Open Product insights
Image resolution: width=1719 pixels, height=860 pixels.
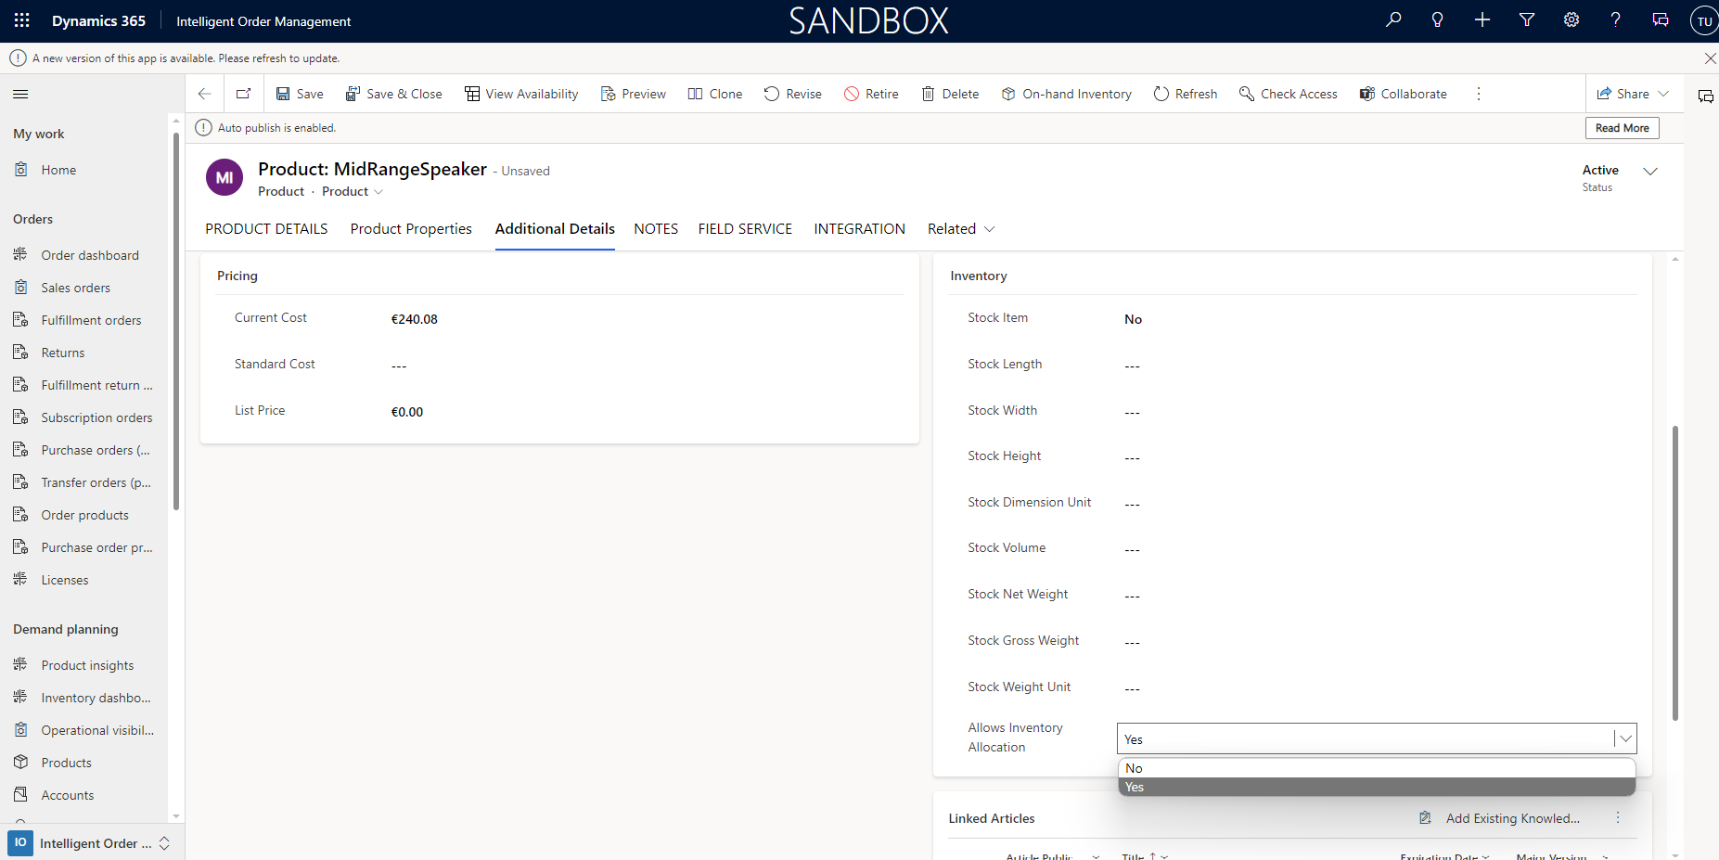(x=85, y=665)
